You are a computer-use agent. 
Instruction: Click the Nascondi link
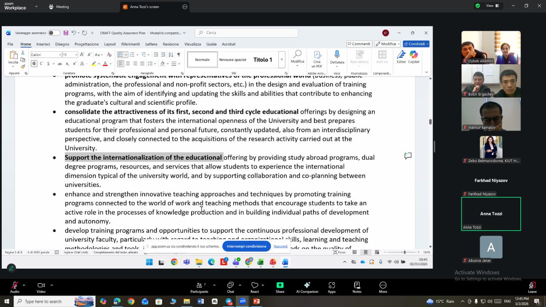click(x=280, y=246)
